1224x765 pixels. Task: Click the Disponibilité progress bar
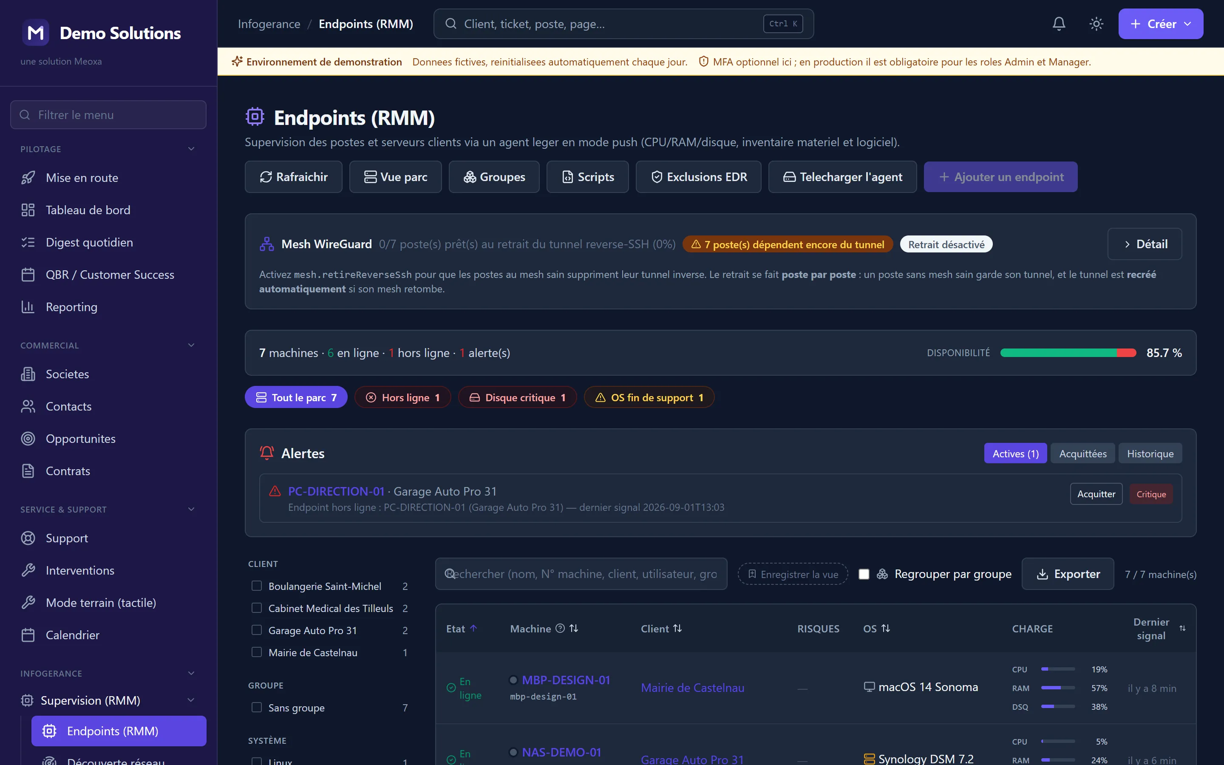1068,353
